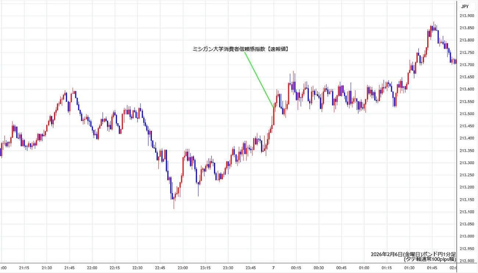Click the 00:30 time axis label
Screen dimensions: 478x273
[x=318, y=268]
